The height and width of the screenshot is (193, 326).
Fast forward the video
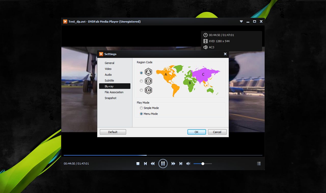173,164
